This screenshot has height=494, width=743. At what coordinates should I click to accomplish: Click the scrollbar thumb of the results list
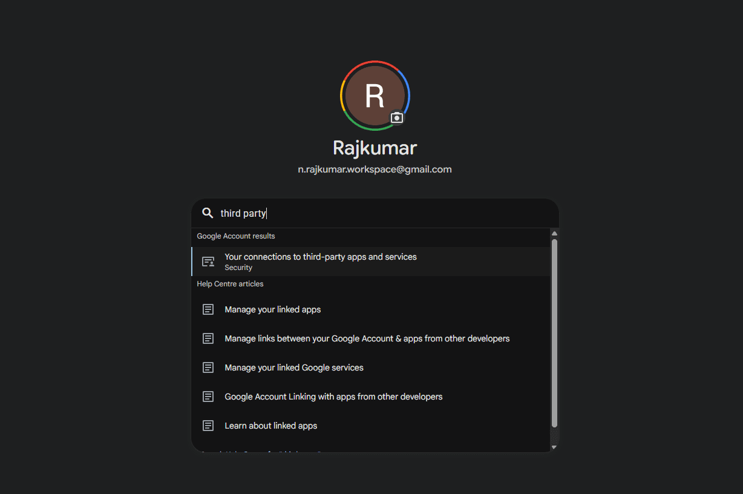[x=554, y=334]
